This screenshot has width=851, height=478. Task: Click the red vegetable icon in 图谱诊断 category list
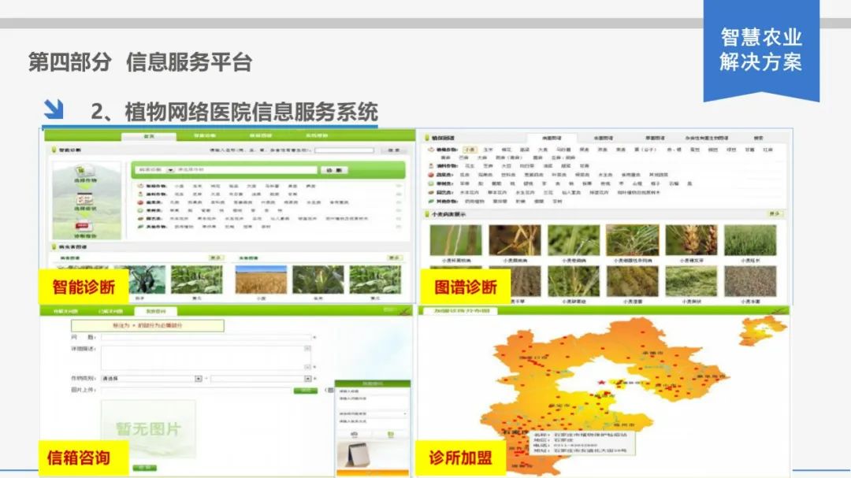(431, 176)
